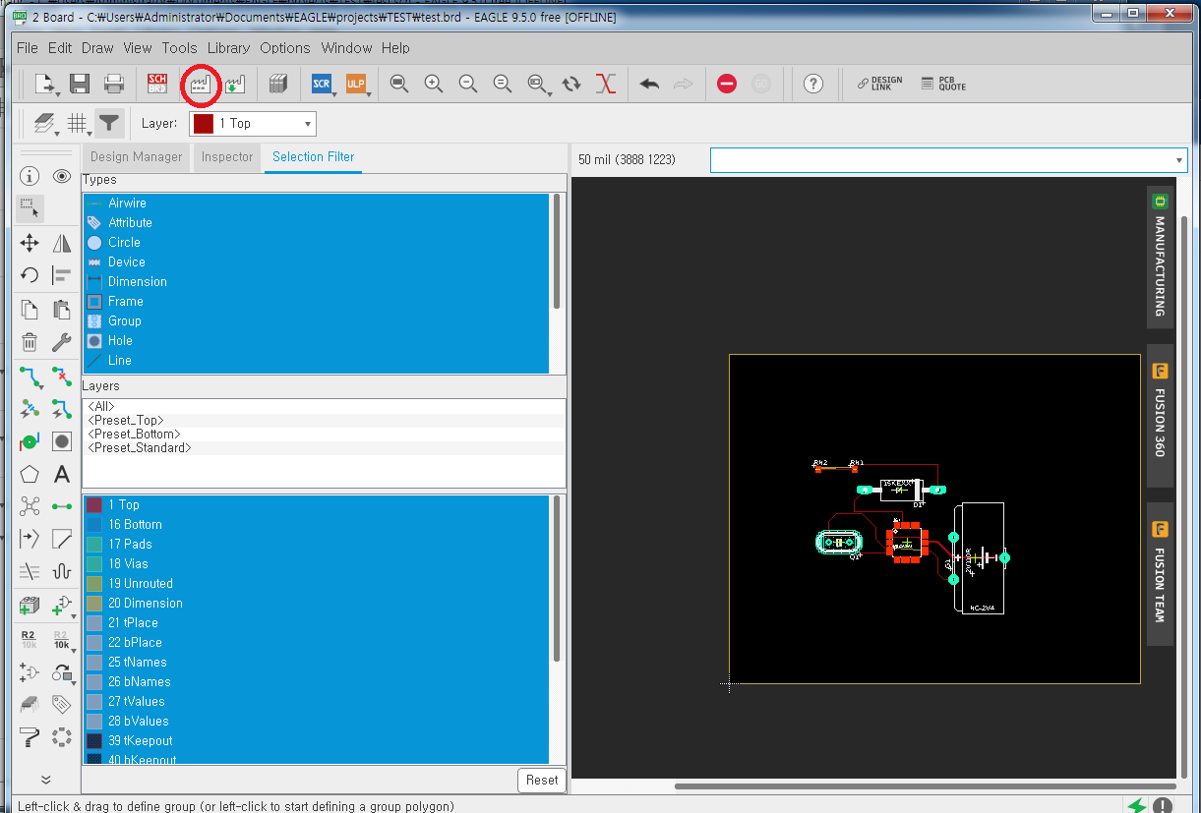Image resolution: width=1201 pixels, height=813 pixels.
Task: Click the PCB Quote button
Action: [944, 85]
